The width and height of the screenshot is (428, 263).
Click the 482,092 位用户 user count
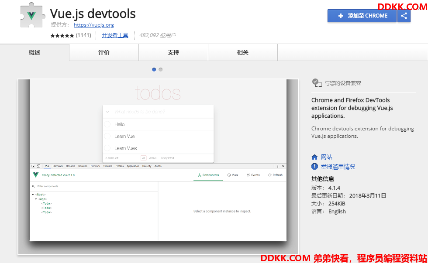[x=157, y=35]
